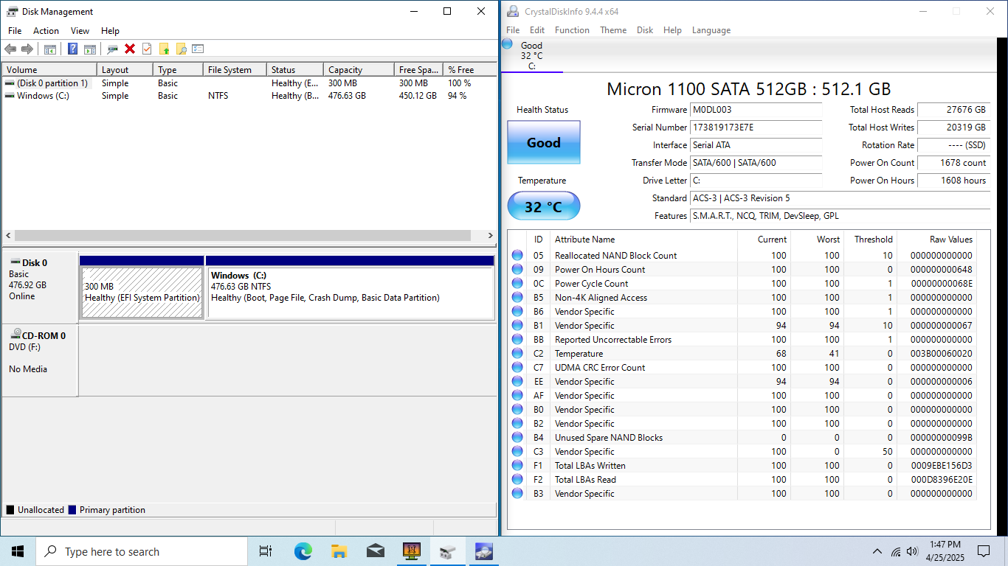Viewport: 1008px width, 566px height.
Task: Sort by Capacity column header
Action: (359, 70)
